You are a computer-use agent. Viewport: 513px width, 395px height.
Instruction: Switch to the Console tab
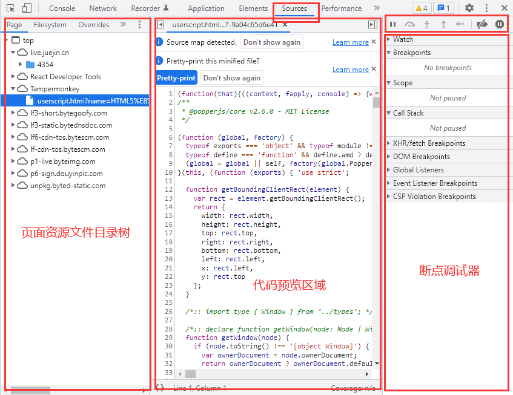62,8
